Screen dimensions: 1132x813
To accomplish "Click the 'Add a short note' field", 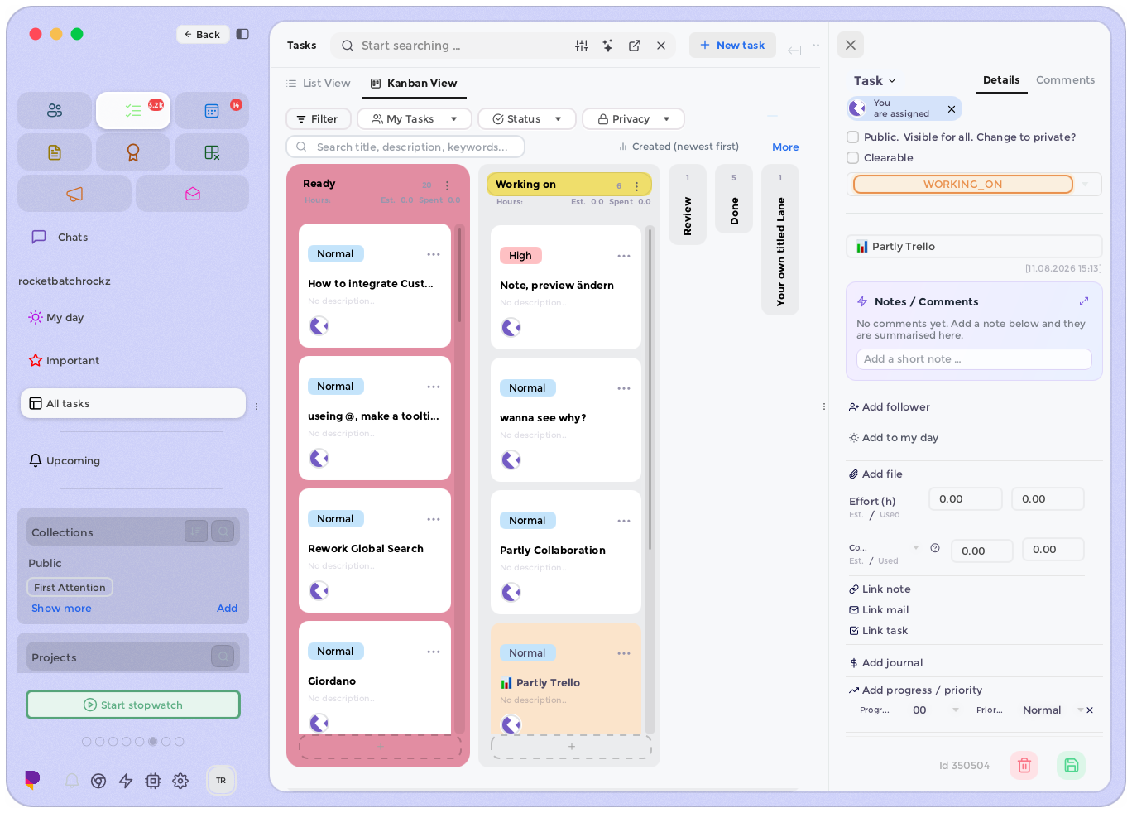I will point(974,359).
